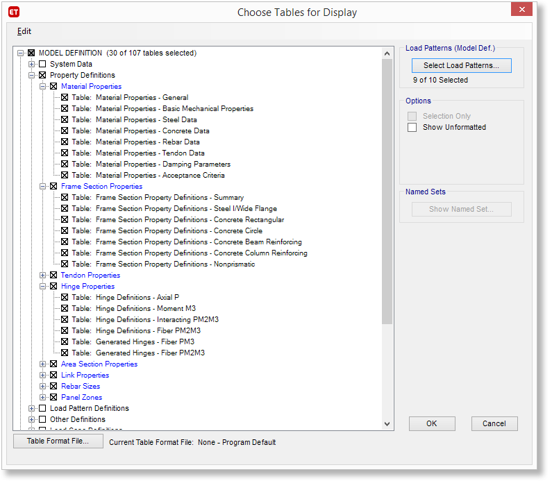The image size is (552, 481).
Task: Open the Table Format File dialog
Action: pos(58,441)
